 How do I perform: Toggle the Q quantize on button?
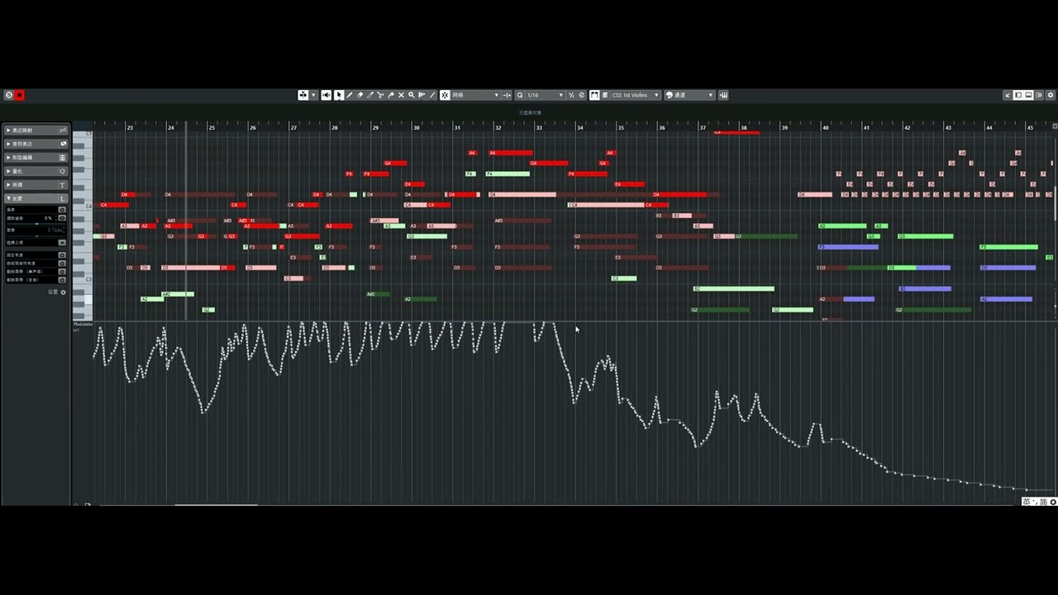point(520,95)
